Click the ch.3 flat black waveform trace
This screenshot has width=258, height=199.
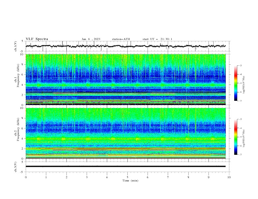125,166
